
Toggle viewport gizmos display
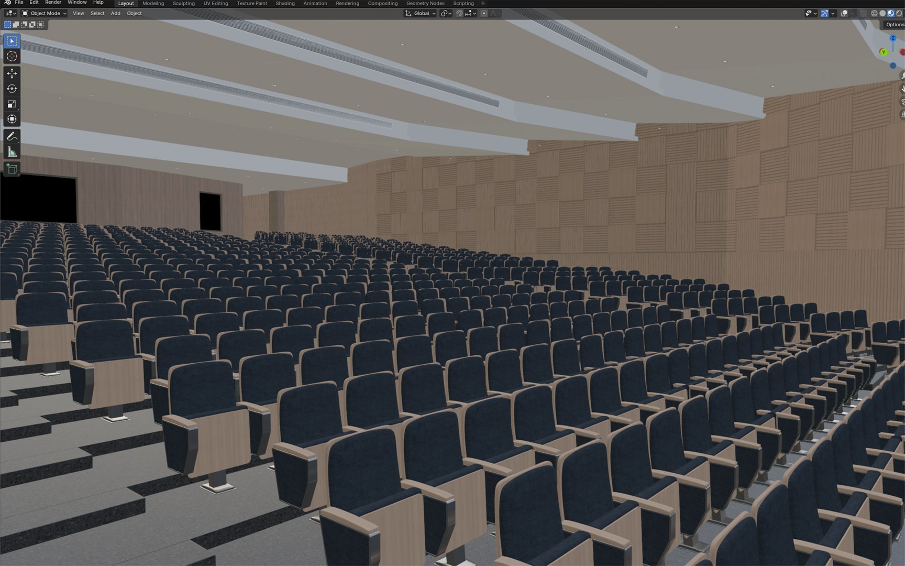824,13
